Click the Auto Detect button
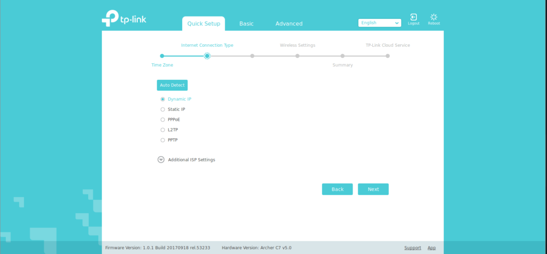The width and height of the screenshot is (547, 254). (x=172, y=85)
